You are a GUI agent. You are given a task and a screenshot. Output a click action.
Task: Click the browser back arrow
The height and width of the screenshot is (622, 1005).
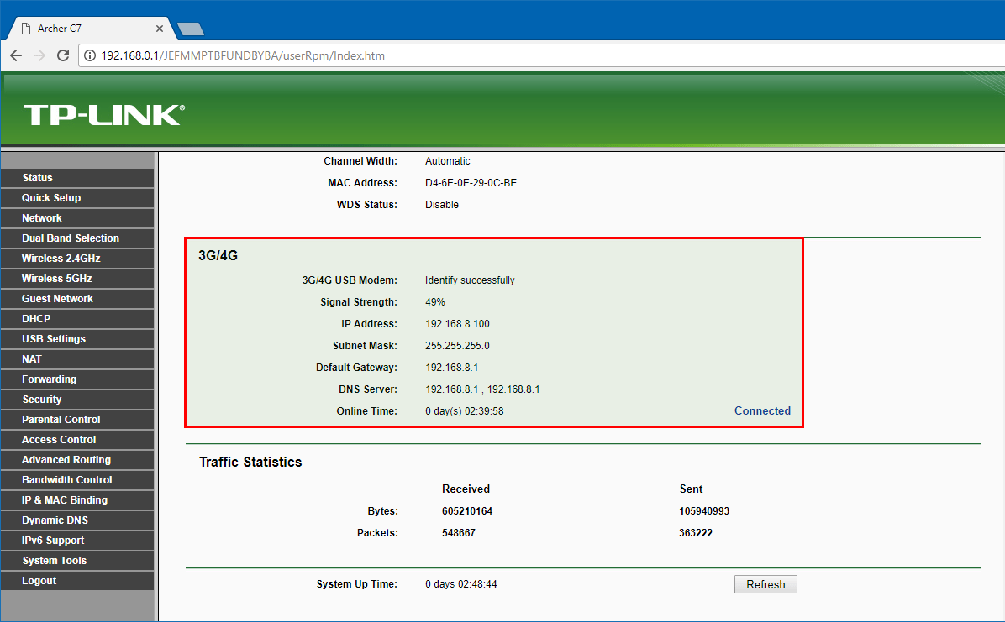coord(16,55)
